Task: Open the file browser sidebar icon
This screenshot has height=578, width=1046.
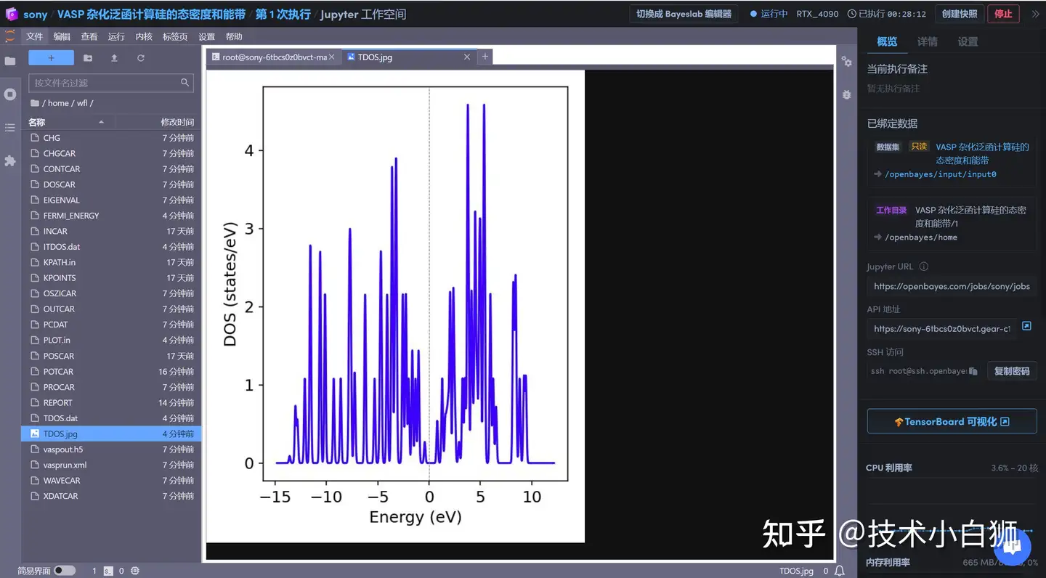Action: click(10, 61)
